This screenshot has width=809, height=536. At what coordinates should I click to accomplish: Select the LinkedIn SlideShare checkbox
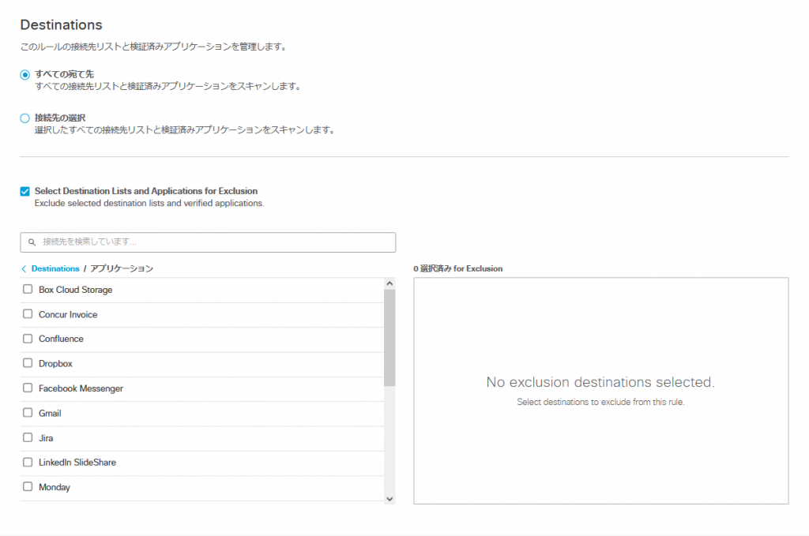[28, 463]
